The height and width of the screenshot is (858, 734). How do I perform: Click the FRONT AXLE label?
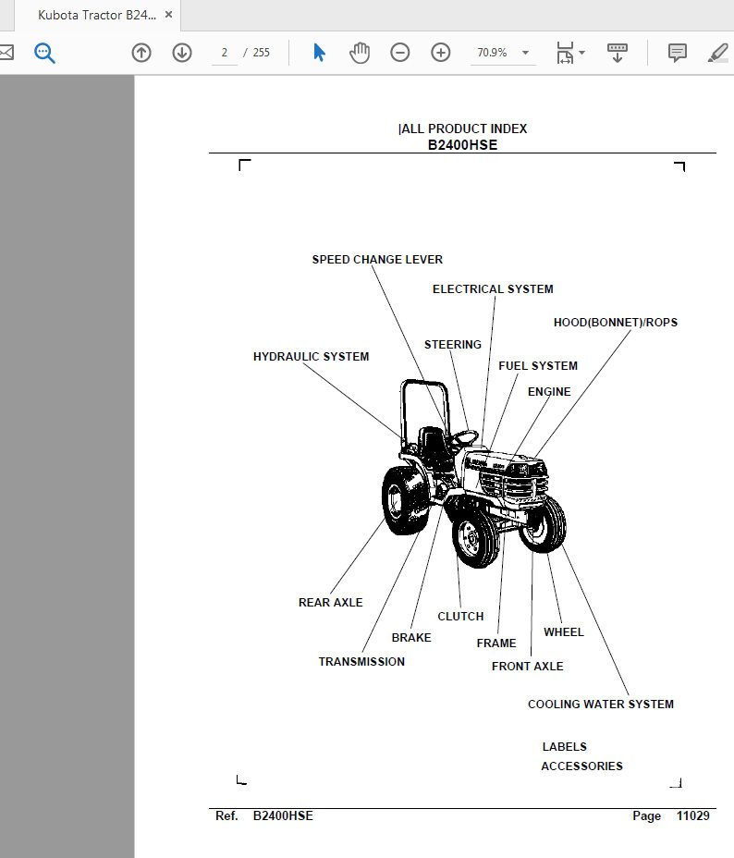[527, 667]
